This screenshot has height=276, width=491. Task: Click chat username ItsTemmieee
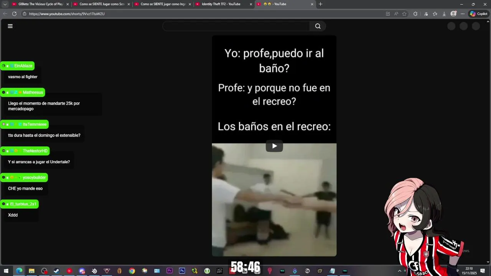35,124
